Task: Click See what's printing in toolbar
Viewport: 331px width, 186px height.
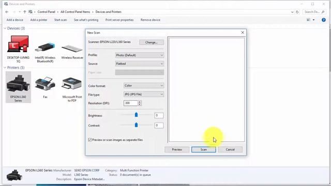Action: (x=86, y=20)
